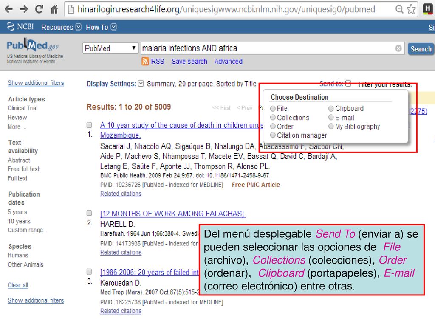Choose the E-mail destination option
Image resolution: width=435 pixels, height=326 pixels.
click(331, 118)
